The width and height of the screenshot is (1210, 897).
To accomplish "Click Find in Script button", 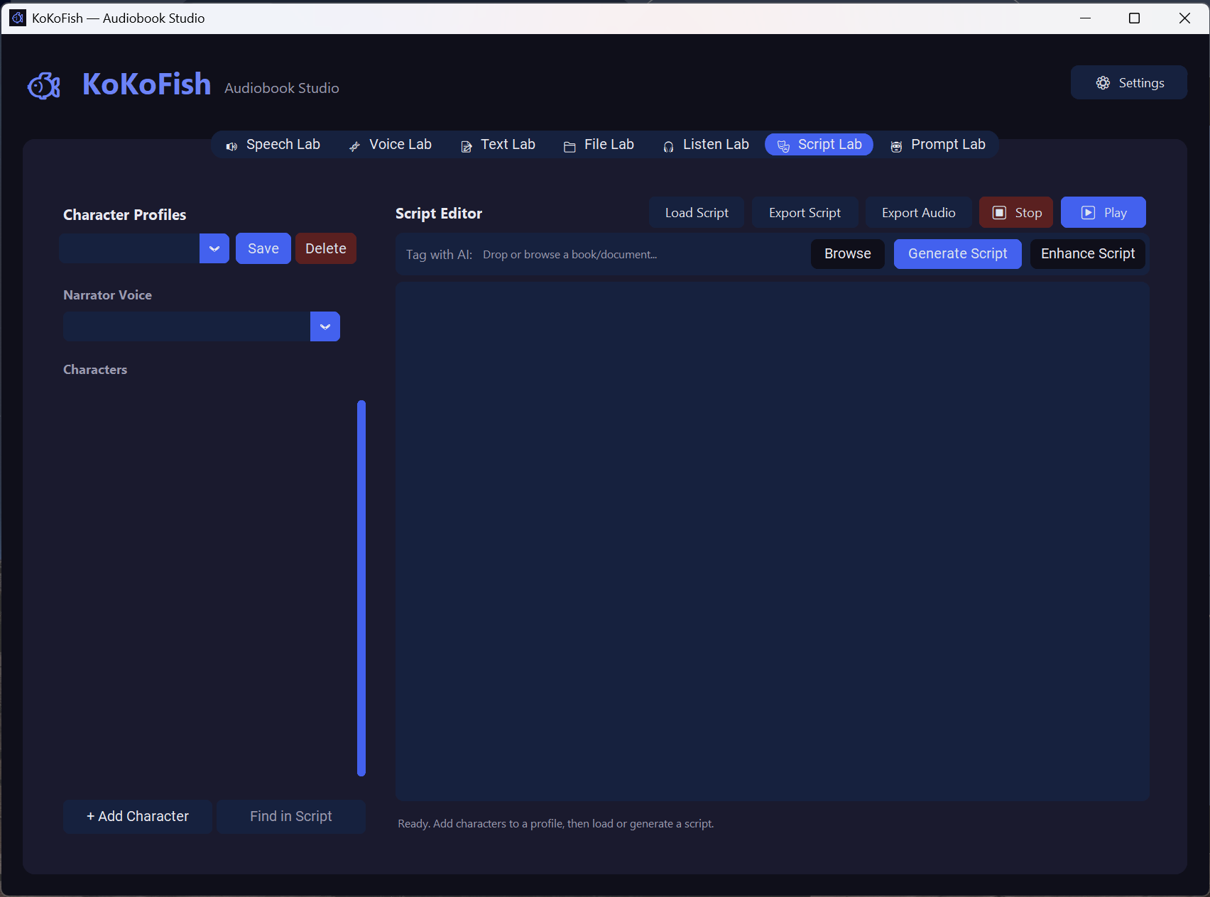I will click(291, 816).
